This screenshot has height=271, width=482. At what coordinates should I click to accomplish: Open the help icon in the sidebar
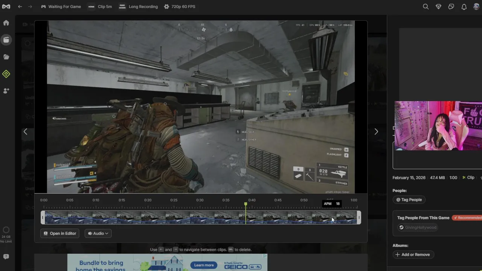pos(6,257)
